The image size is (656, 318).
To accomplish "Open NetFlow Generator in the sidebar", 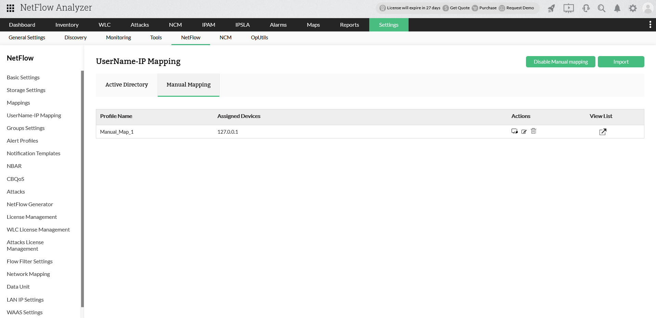I will point(30,204).
